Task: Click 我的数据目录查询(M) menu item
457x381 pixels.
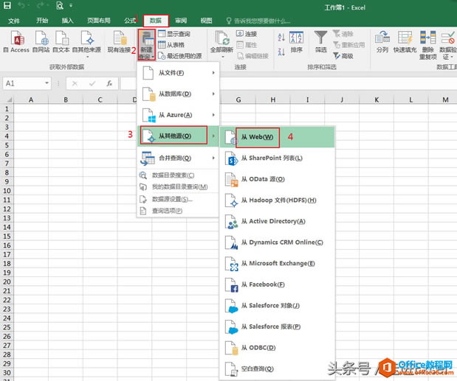Action: (179, 186)
